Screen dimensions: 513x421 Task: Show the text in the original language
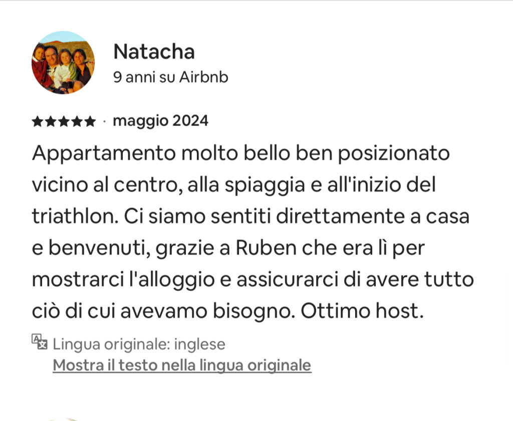[x=182, y=365]
